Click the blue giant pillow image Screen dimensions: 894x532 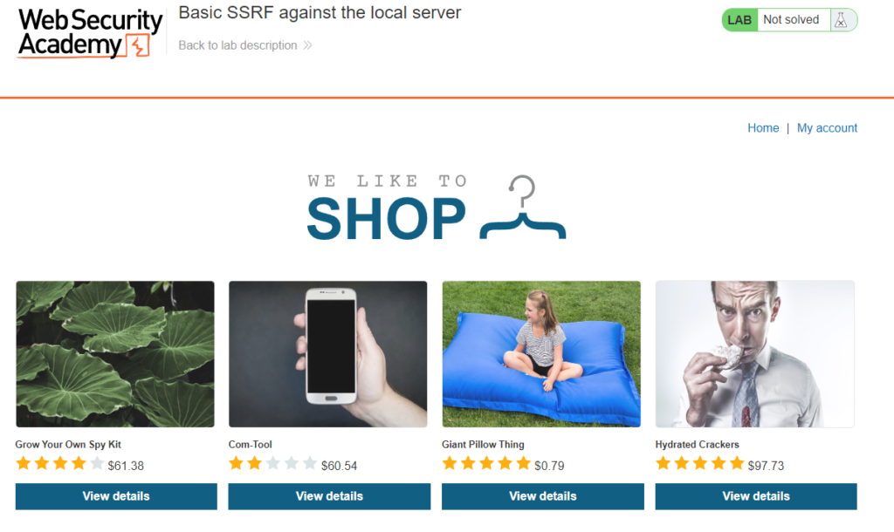pos(541,354)
